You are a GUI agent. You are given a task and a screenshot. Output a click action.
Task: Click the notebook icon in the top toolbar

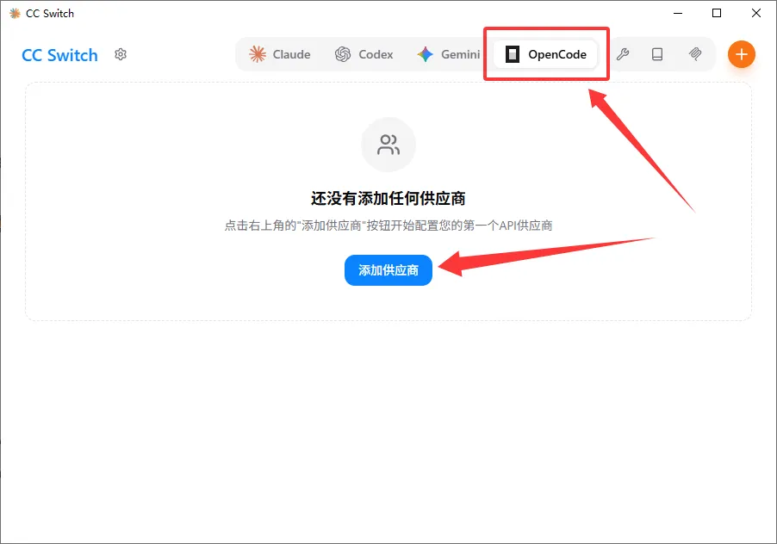tap(657, 53)
